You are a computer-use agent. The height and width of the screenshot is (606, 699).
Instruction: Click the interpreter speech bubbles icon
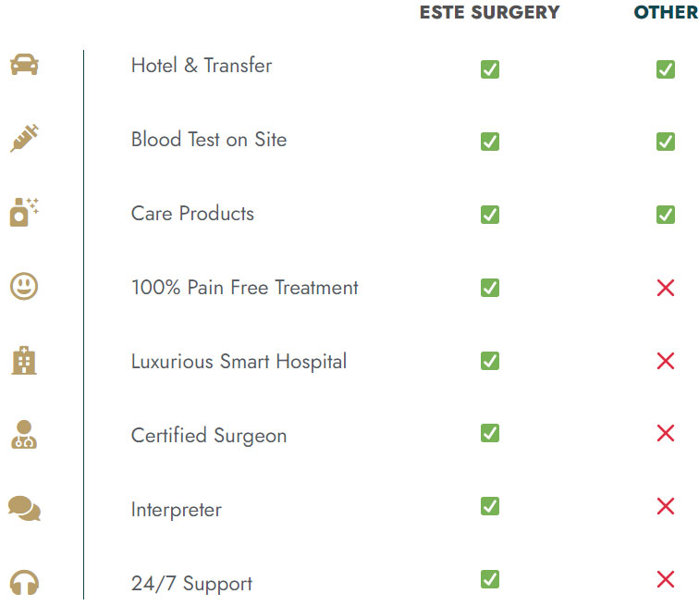pos(24,508)
